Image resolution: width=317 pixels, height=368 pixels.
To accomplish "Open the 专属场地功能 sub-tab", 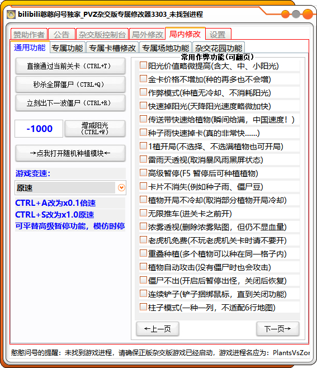I will coord(165,48).
